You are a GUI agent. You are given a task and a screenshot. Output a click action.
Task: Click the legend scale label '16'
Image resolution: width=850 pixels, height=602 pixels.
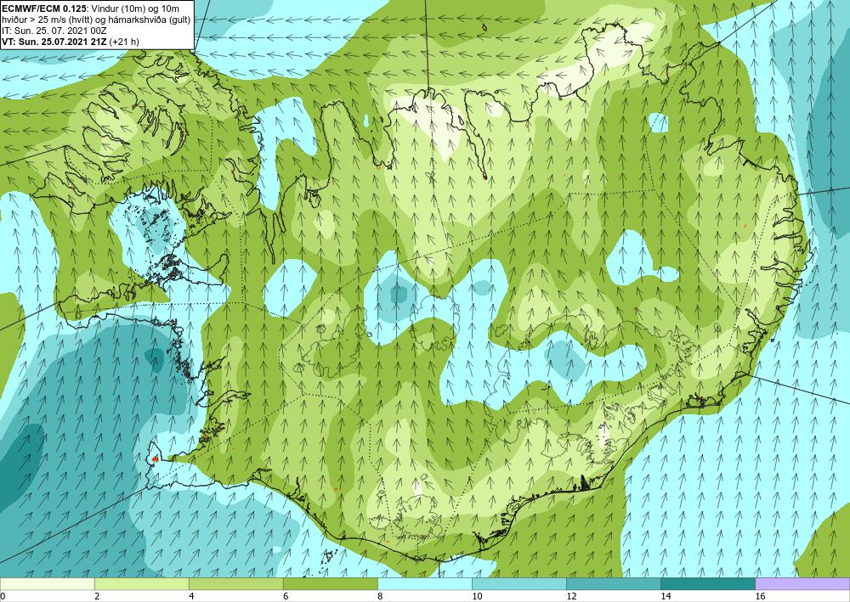pyautogui.click(x=760, y=596)
